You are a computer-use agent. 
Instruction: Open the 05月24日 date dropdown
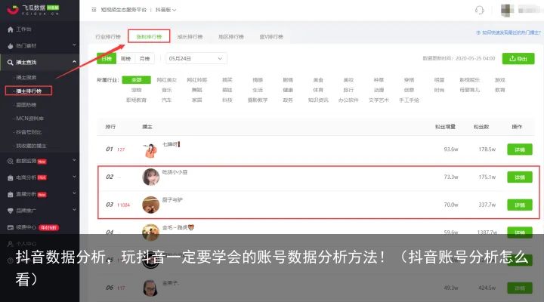coord(196,58)
